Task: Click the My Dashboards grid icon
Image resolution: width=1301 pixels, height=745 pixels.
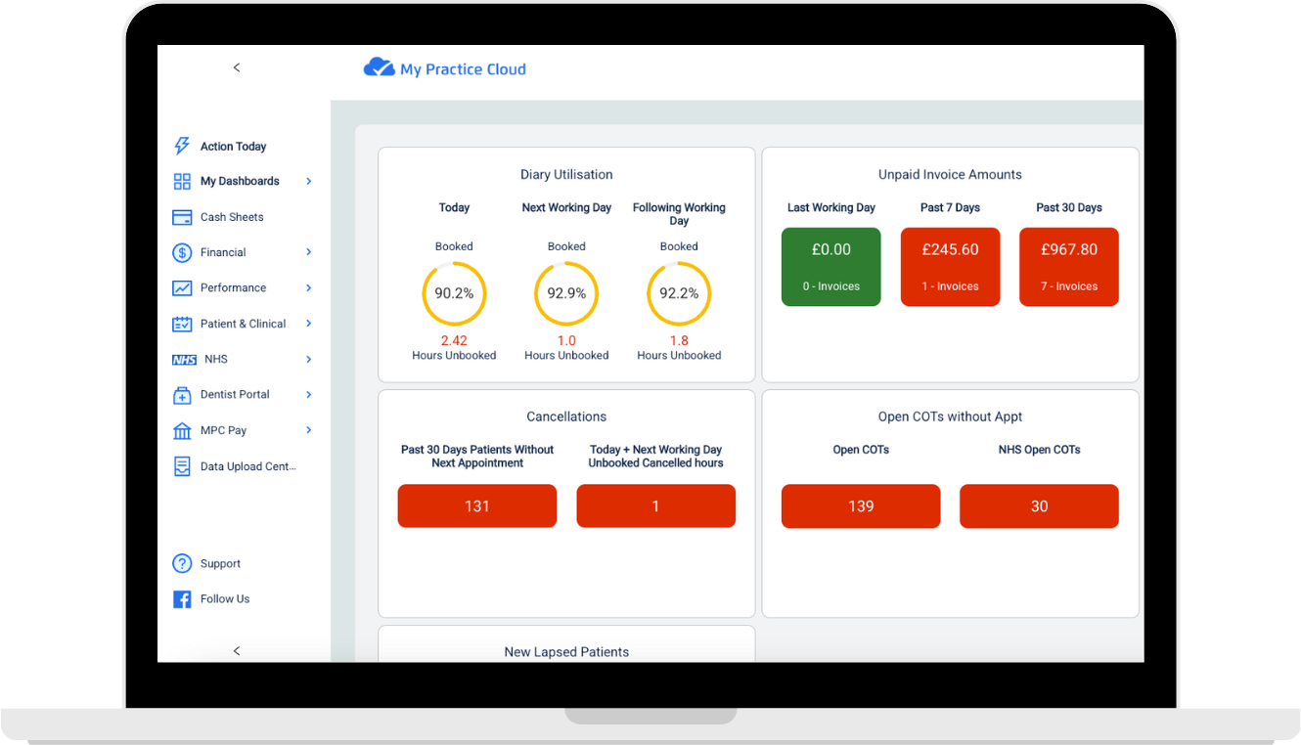Action: [182, 182]
